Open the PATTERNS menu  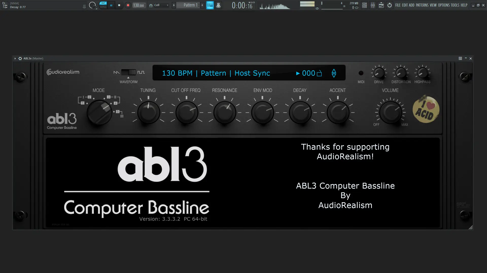pos(422,5)
